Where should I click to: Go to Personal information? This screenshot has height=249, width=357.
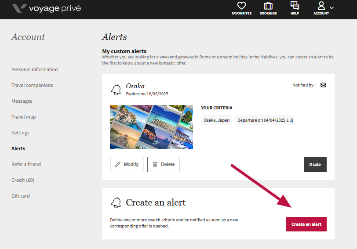(x=35, y=69)
